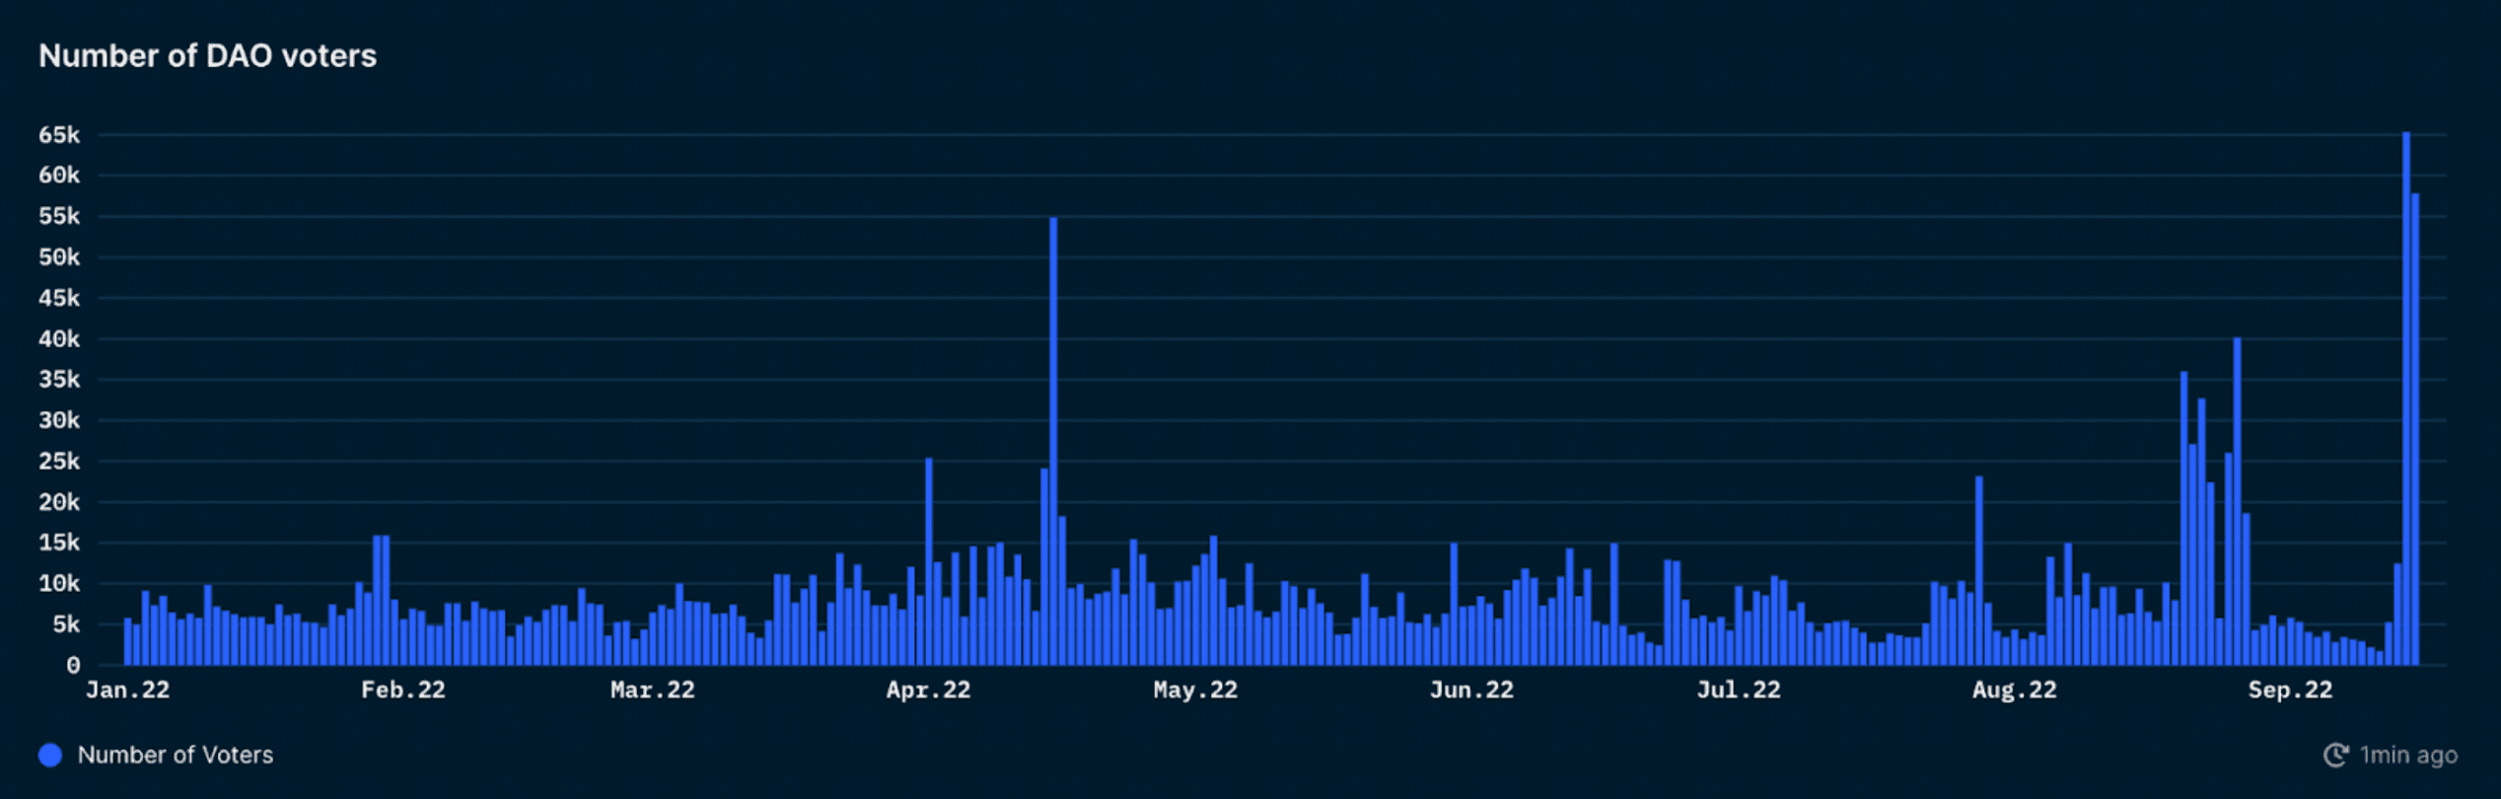Image resolution: width=2501 pixels, height=799 pixels.
Task: Click the 65k y-axis label
Action: (x=59, y=135)
